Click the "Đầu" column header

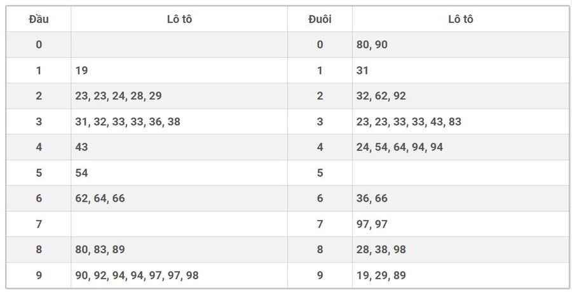[x=39, y=19]
